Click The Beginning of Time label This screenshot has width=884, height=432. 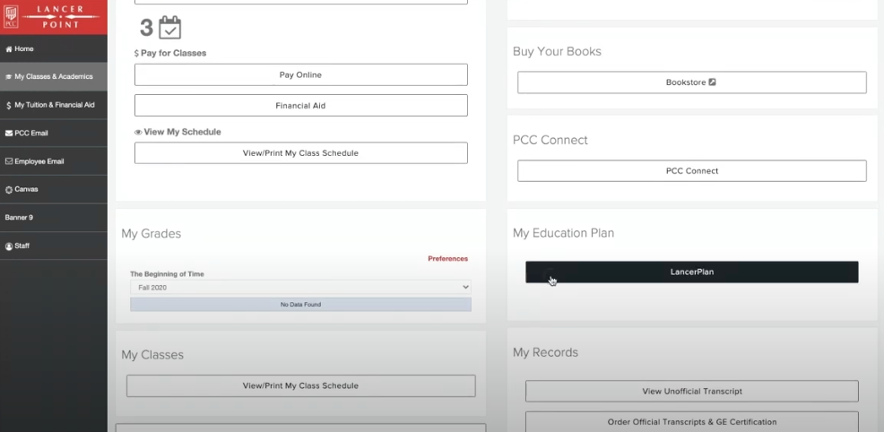(167, 274)
